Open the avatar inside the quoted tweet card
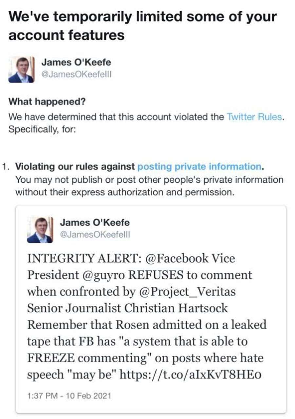Viewport: 295px width, 419px height. 40,230
